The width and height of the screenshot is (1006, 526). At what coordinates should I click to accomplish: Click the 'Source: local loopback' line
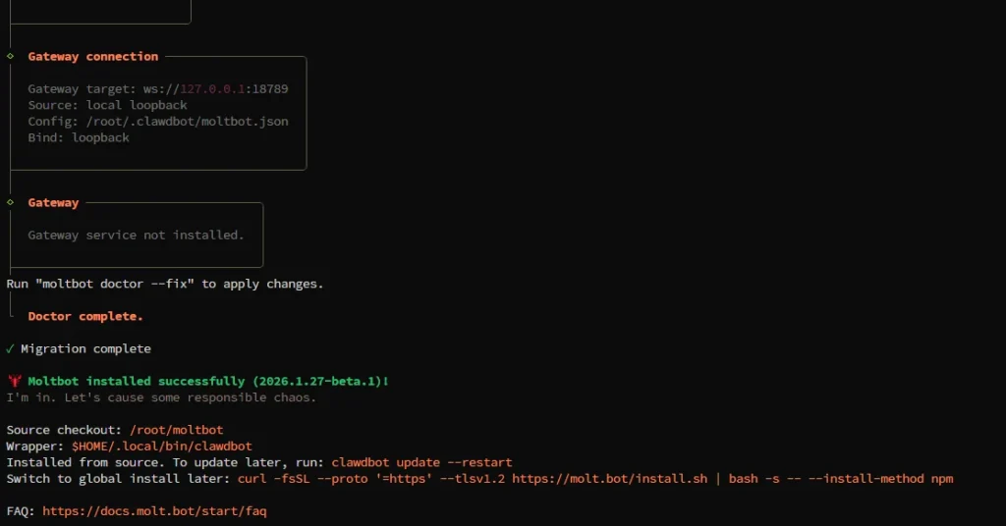click(x=107, y=105)
